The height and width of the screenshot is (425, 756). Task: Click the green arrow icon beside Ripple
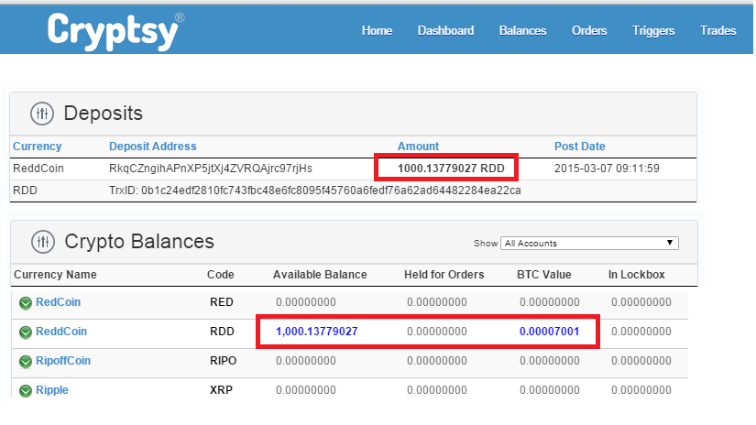click(25, 391)
